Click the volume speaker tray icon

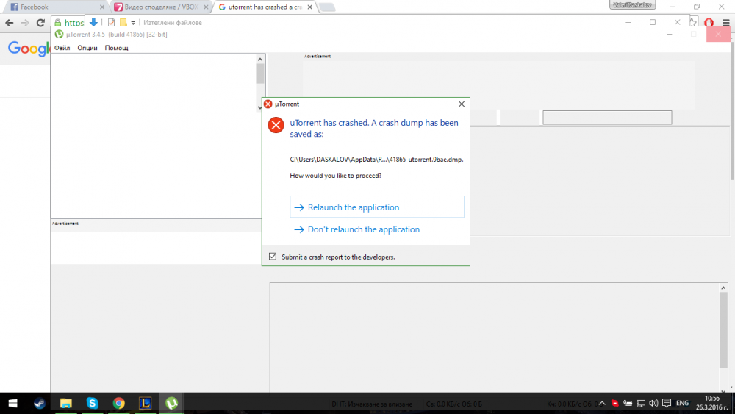[x=653, y=403]
